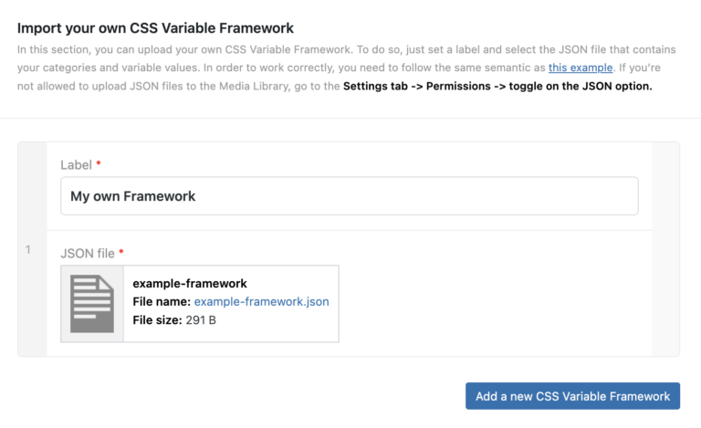Screen dimensions: 701x428
Task: Click the horizontal divider below the description
Action: pyautogui.click(x=350, y=118)
